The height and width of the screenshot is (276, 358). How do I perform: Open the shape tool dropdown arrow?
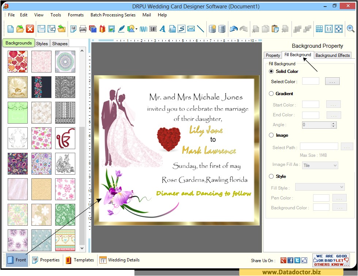click(x=136, y=29)
